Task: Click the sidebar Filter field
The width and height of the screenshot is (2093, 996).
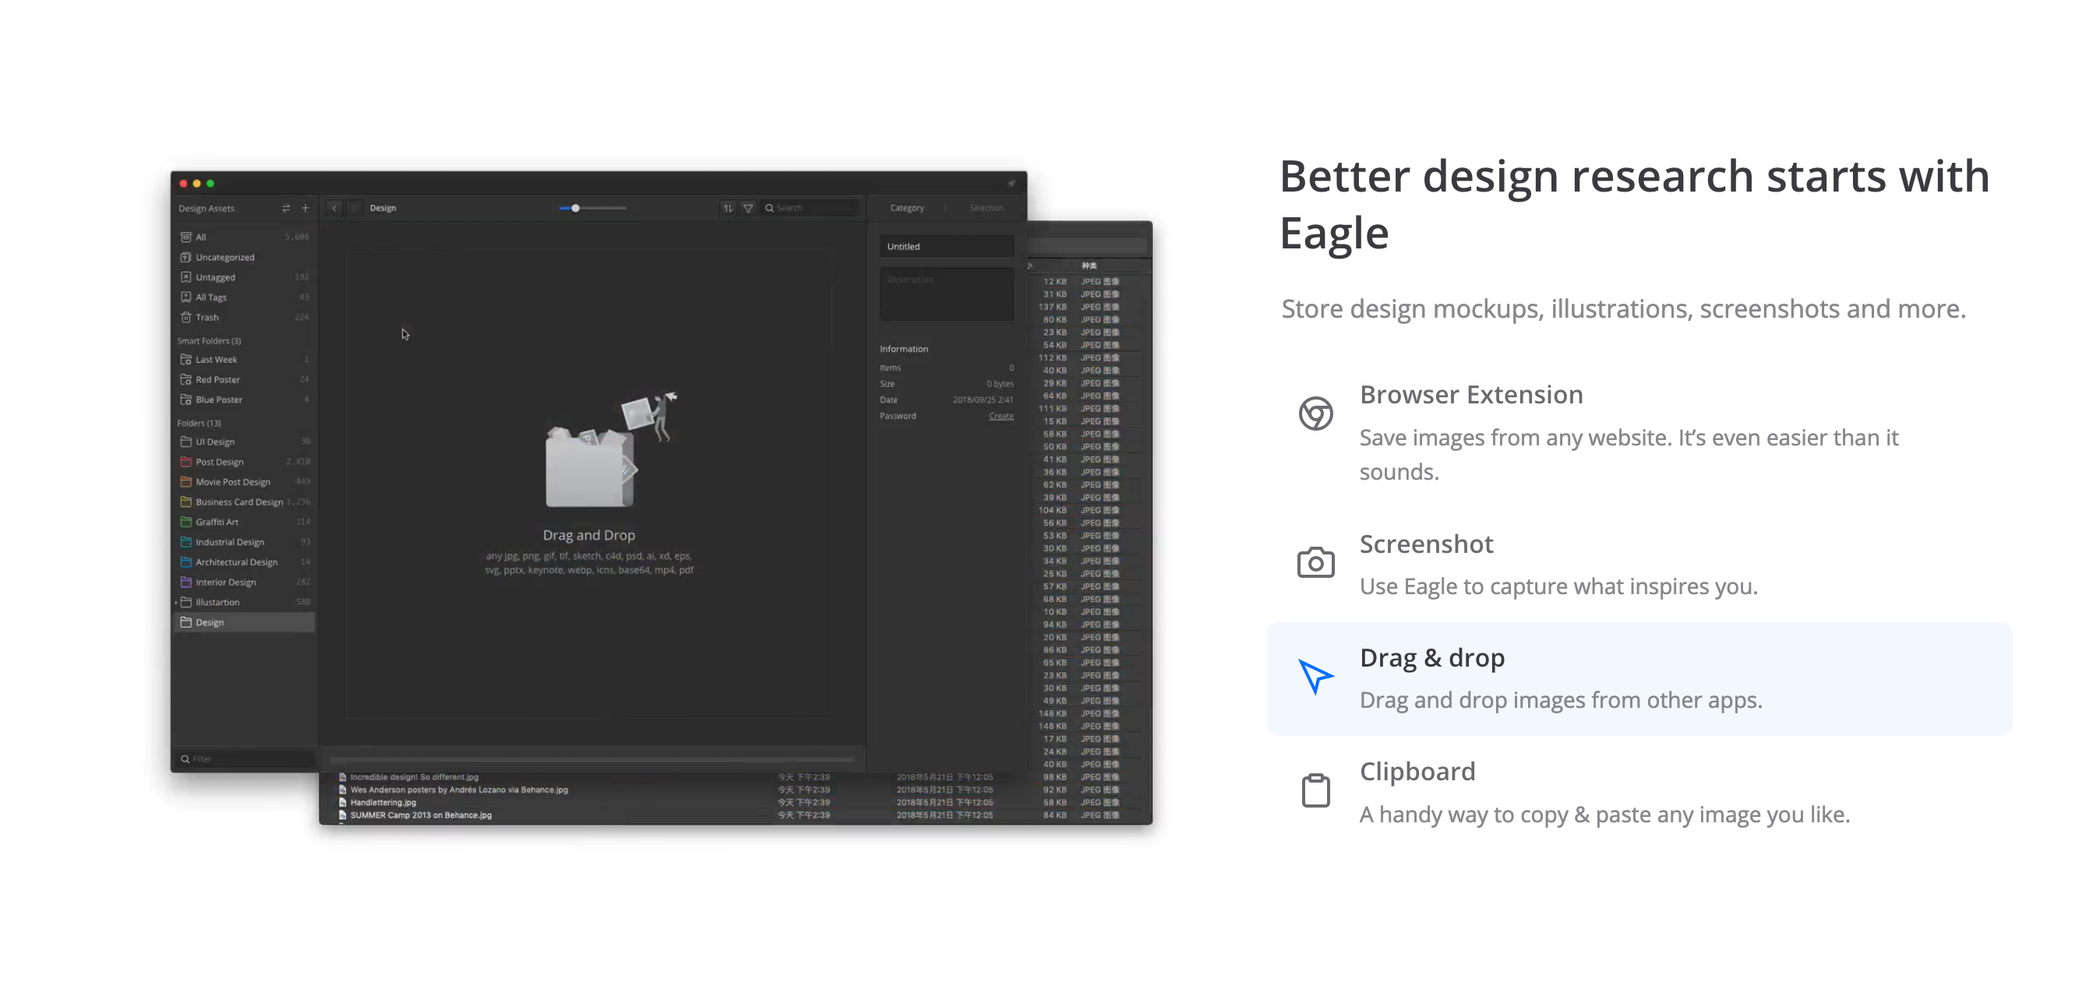Action: click(244, 759)
